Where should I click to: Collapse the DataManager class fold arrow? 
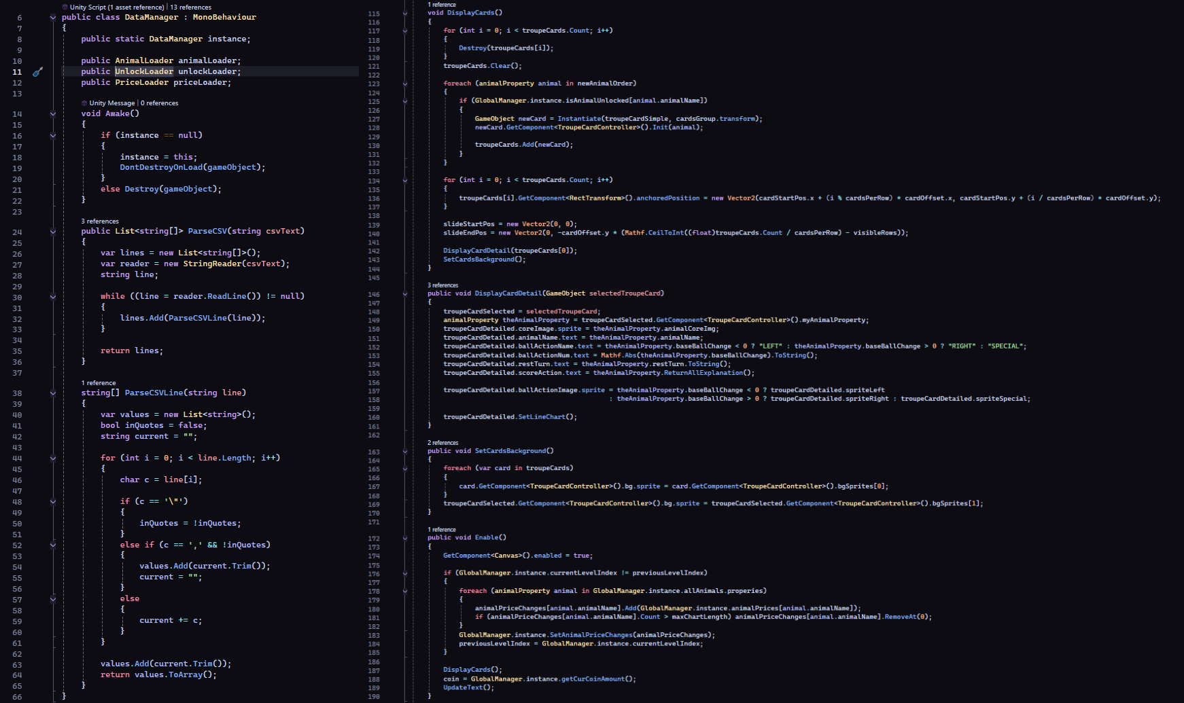click(x=53, y=18)
